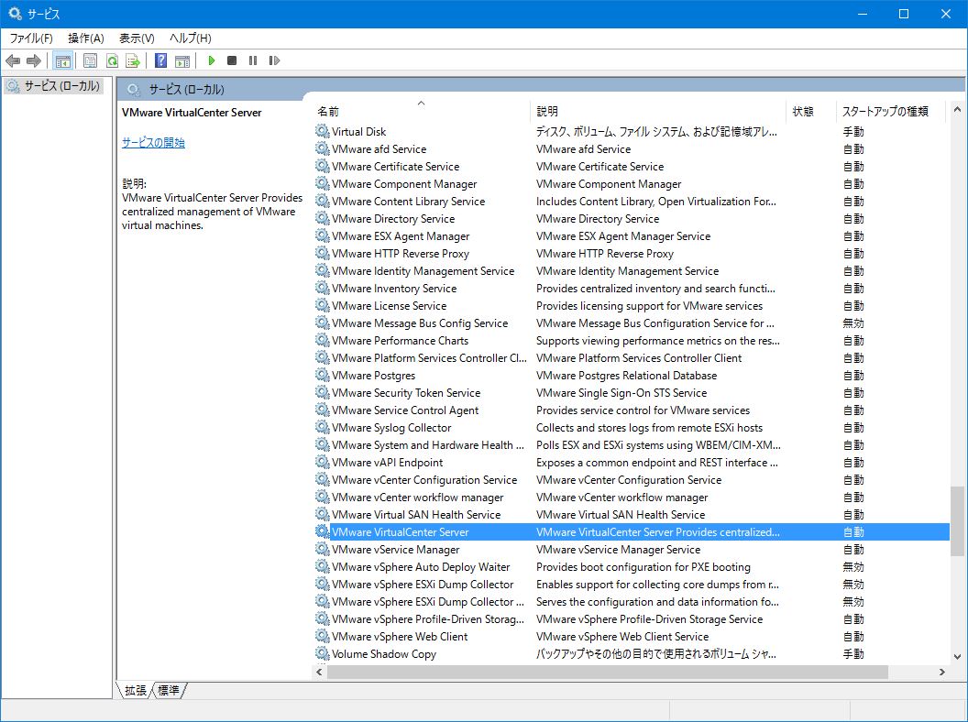Select VMware Service Control Agent name
The height and width of the screenshot is (722, 968).
405,410
